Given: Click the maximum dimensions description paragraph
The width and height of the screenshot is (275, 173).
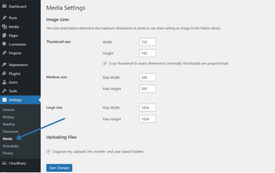Looking at the screenshot, I should tap(134, 28).
